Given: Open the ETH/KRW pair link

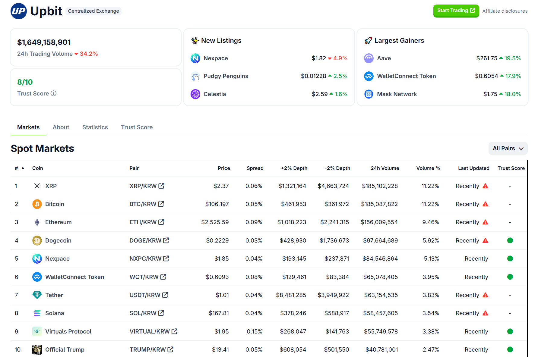Looking at the screenshot, I should [x=147, y=222].
